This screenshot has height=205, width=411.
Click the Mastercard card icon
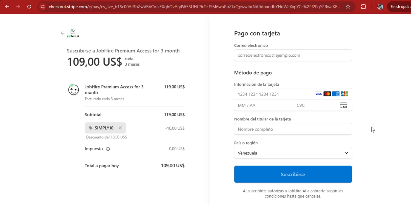327,94
